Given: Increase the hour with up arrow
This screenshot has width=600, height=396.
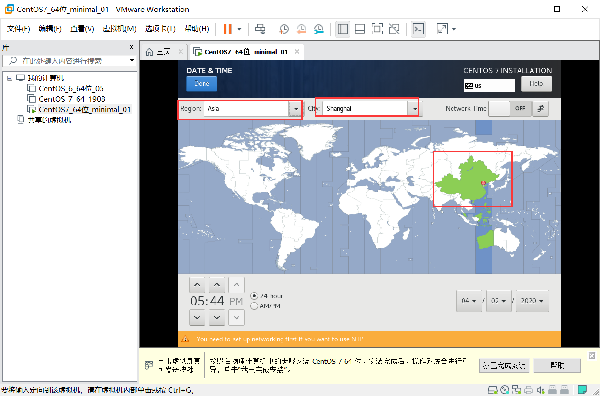Looking at the screenshot, I should click(x=197, y=285).
